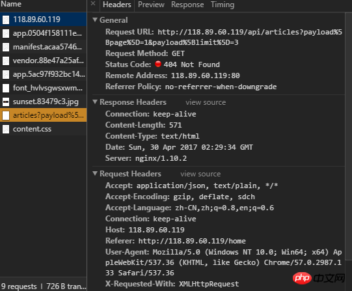Select the app.5ac97f932bc14 request row
Screen dimensions: 352x291
tap(44, 74)
